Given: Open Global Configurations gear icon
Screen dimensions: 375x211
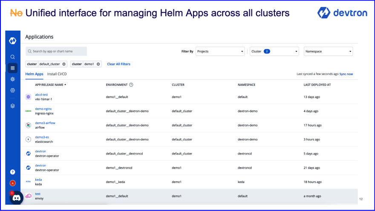Looking at the screenshot, I should pyautogui.click(x=13, y=90).
